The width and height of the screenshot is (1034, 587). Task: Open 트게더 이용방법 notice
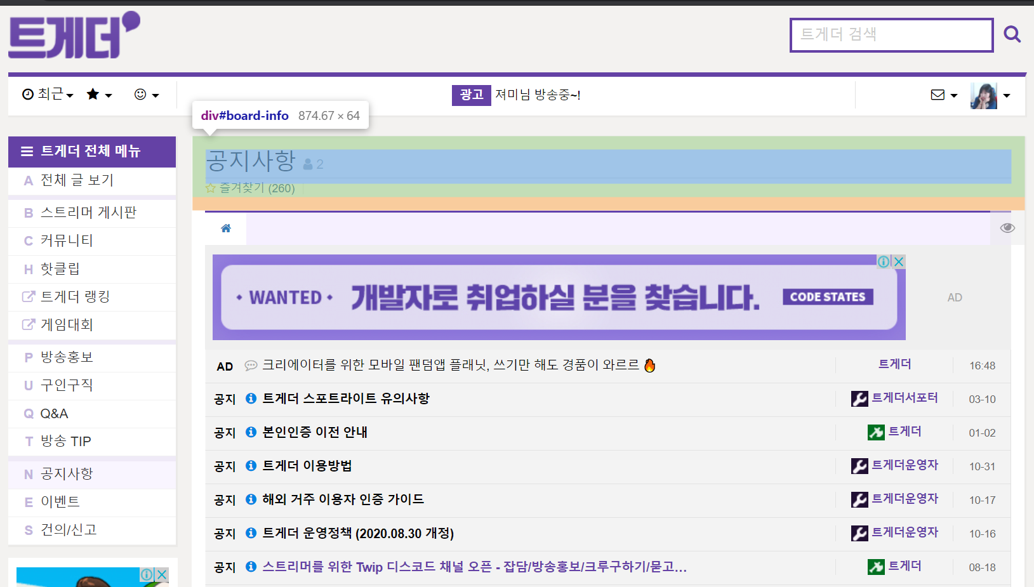pyautogui.click(x=307, y=466)
